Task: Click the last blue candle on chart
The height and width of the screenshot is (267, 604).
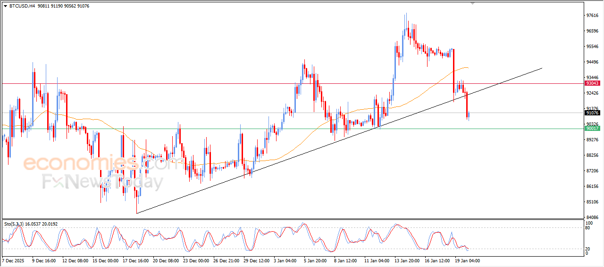Action: coord(469,115)
